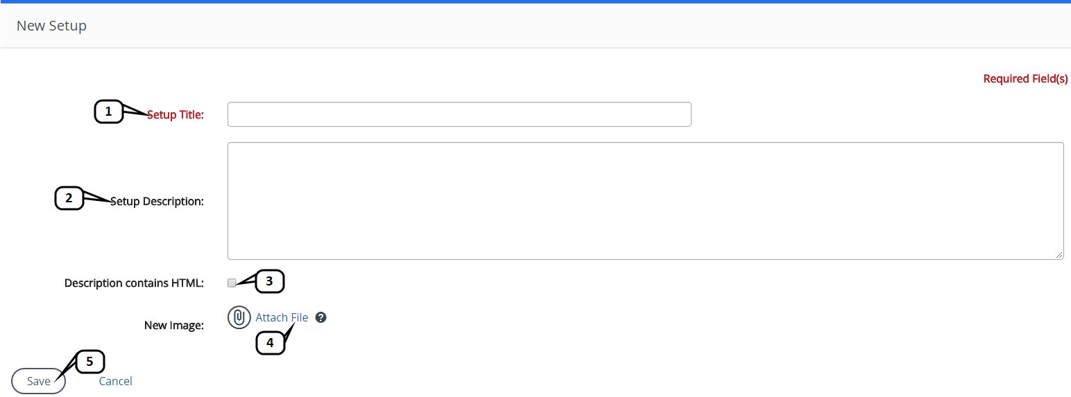Click the Setup Description label
The height and width of the screenshot is (397, 1071).
point(157,202)
